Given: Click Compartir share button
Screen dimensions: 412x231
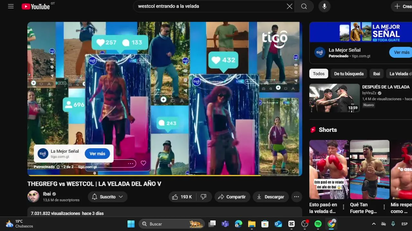Looking at the screenshot, I should 232,197.
